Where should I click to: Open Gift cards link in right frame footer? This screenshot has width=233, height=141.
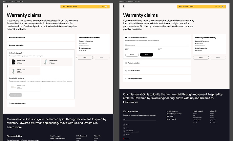pos(170,116)
